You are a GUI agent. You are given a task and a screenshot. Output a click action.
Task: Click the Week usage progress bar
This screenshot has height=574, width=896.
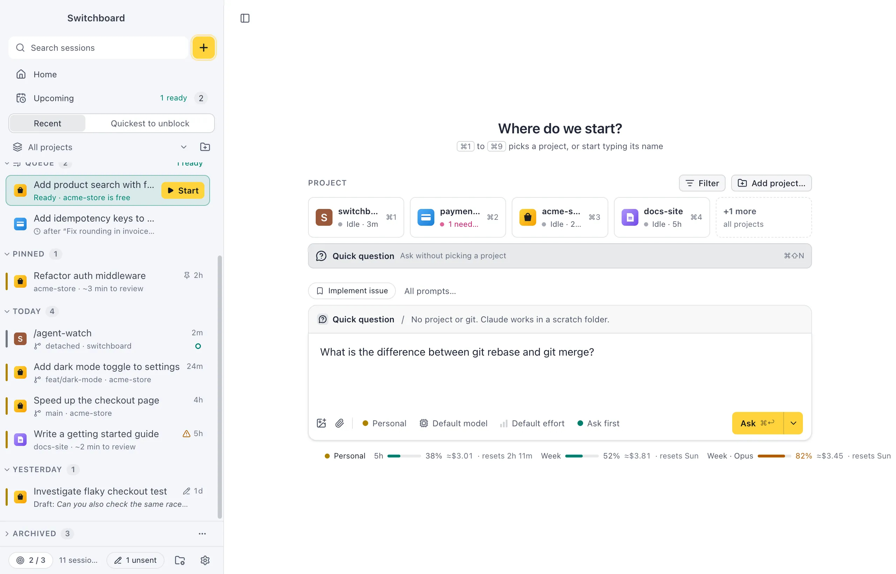pos(581,456)
